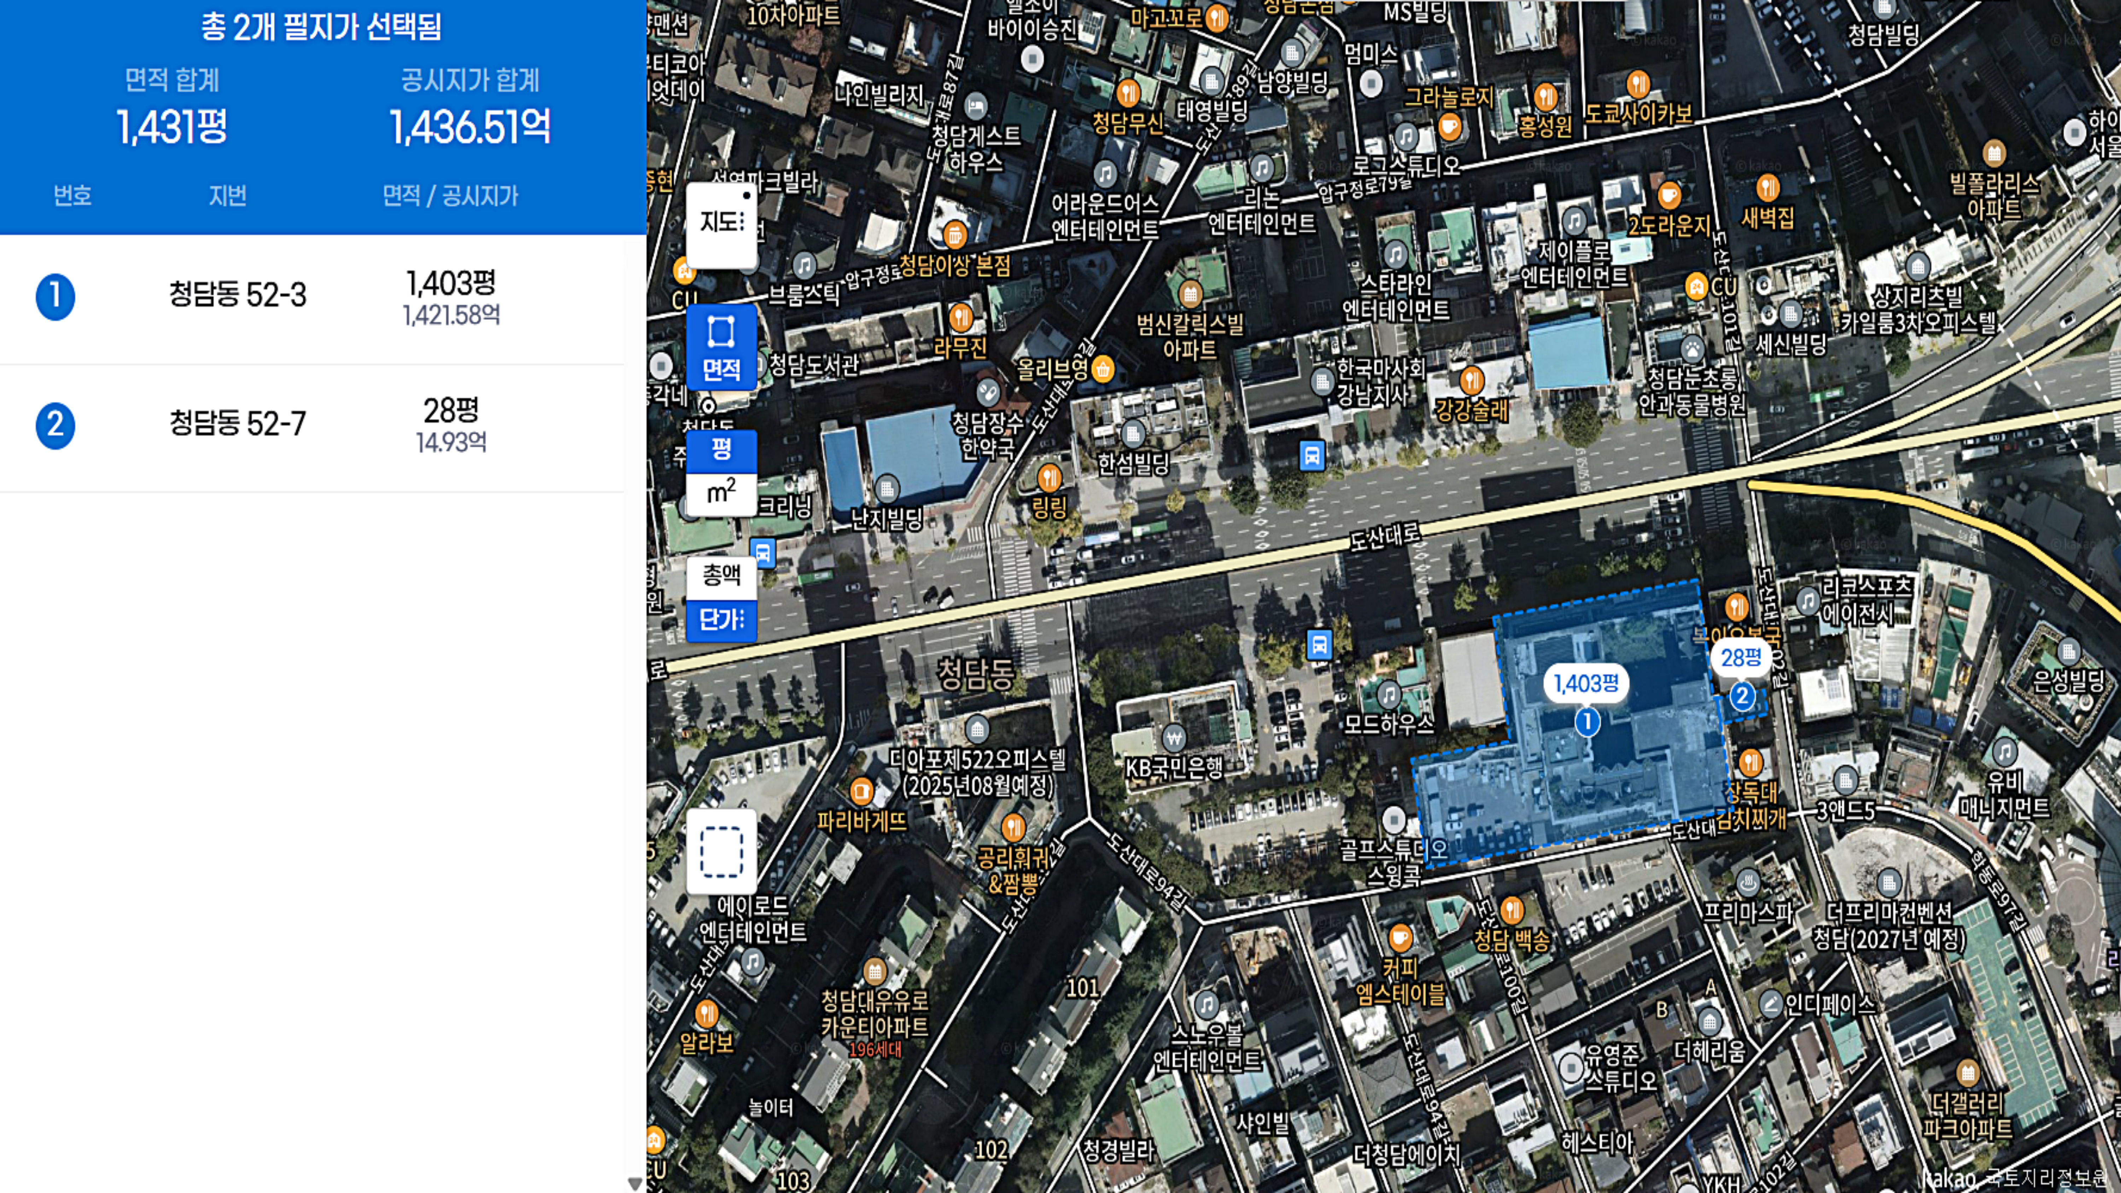Click the 청담 백송 restaurant marker
The width and height of the screenshot is (2121, 1193).
tap(1512, 910)
